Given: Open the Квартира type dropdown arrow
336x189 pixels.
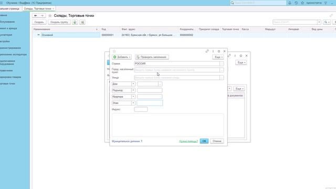Looking at the screenshot, I should tap(133, 97).
